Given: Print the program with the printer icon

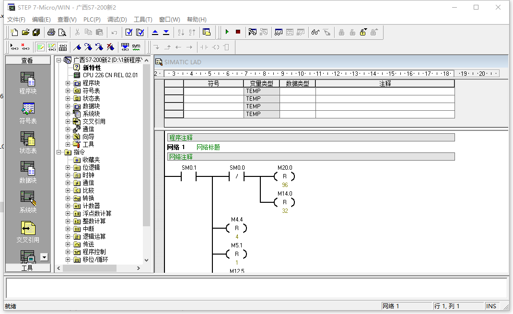Looking at the screenshot, I should click(51, 32).
